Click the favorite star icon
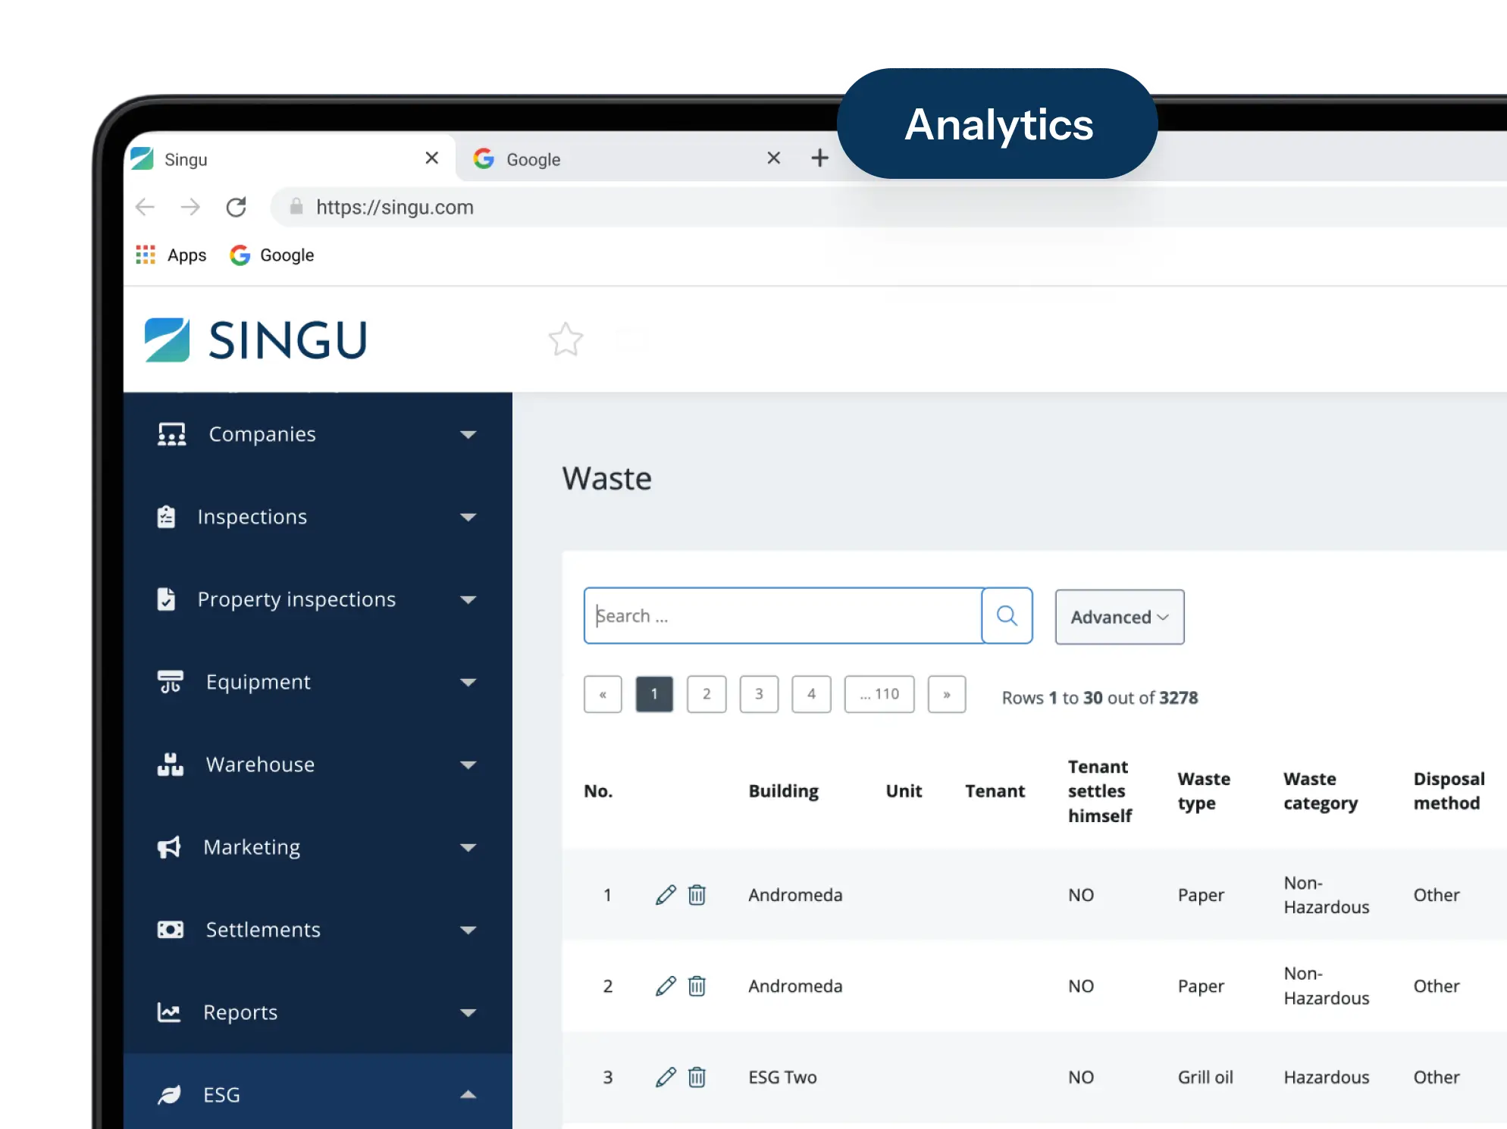This screenshot has height=1129, width=1507. tap(566, 339)
